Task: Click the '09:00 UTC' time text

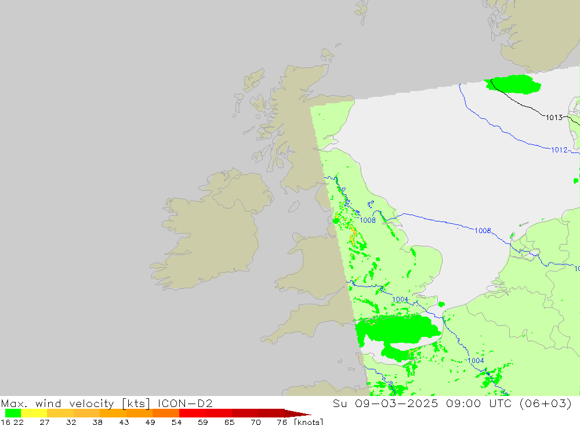Action: (473, 403)
